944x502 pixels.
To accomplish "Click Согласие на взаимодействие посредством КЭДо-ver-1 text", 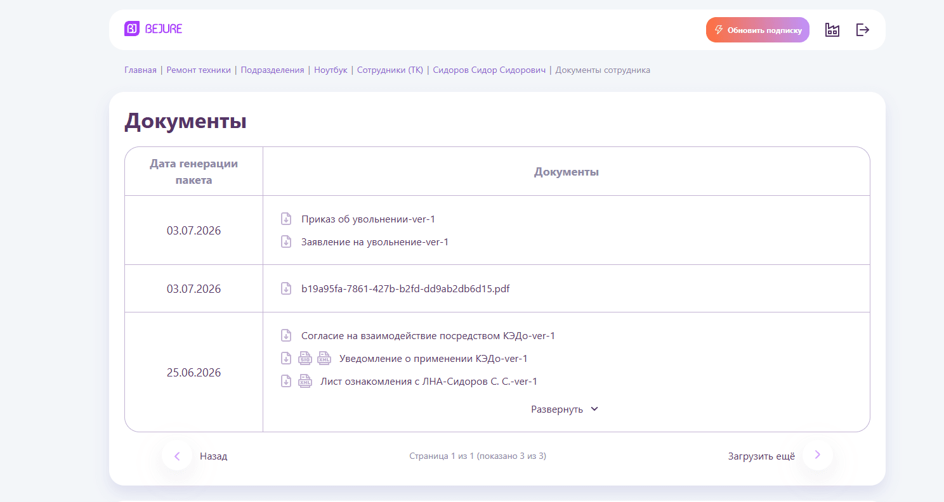I will pos(428,336).
